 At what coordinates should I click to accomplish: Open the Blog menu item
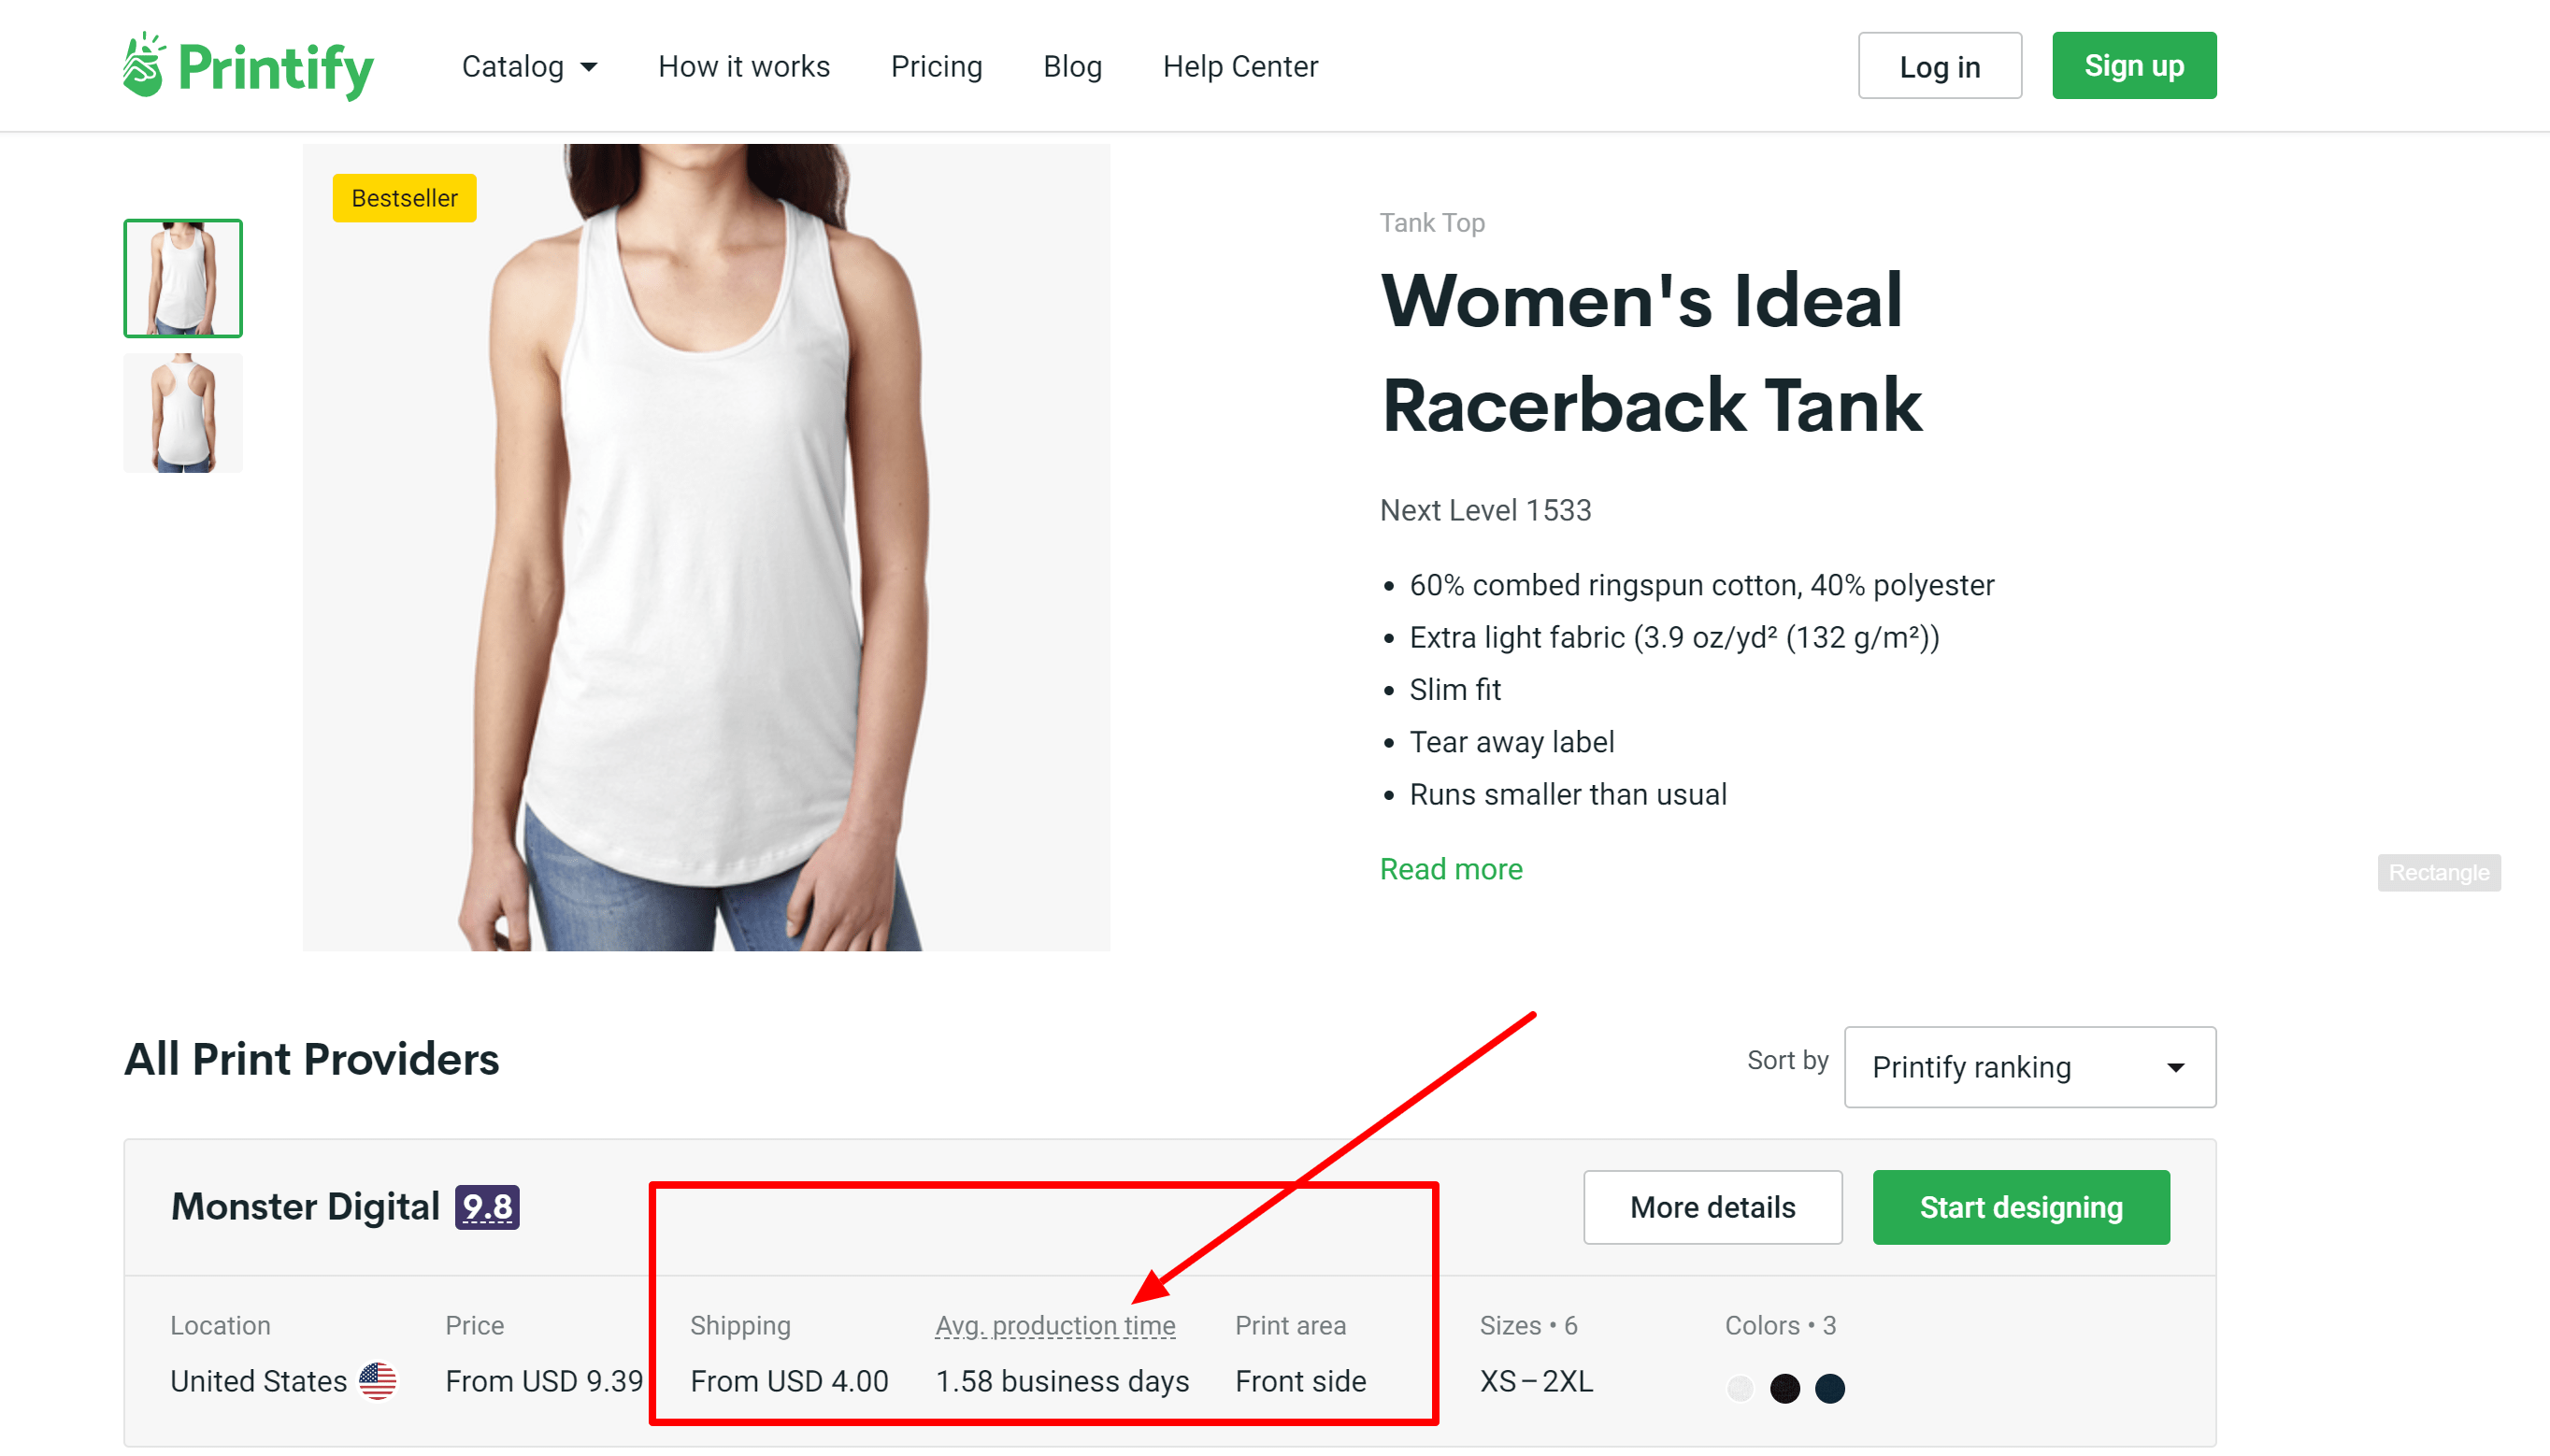point(1072,66)
